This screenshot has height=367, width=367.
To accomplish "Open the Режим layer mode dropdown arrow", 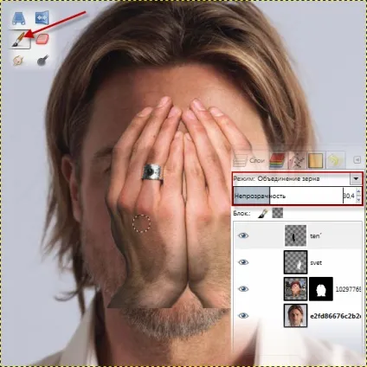I will [x=356, y=179].
